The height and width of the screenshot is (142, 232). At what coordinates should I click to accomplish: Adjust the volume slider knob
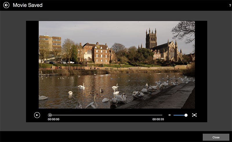click(186, 115)
